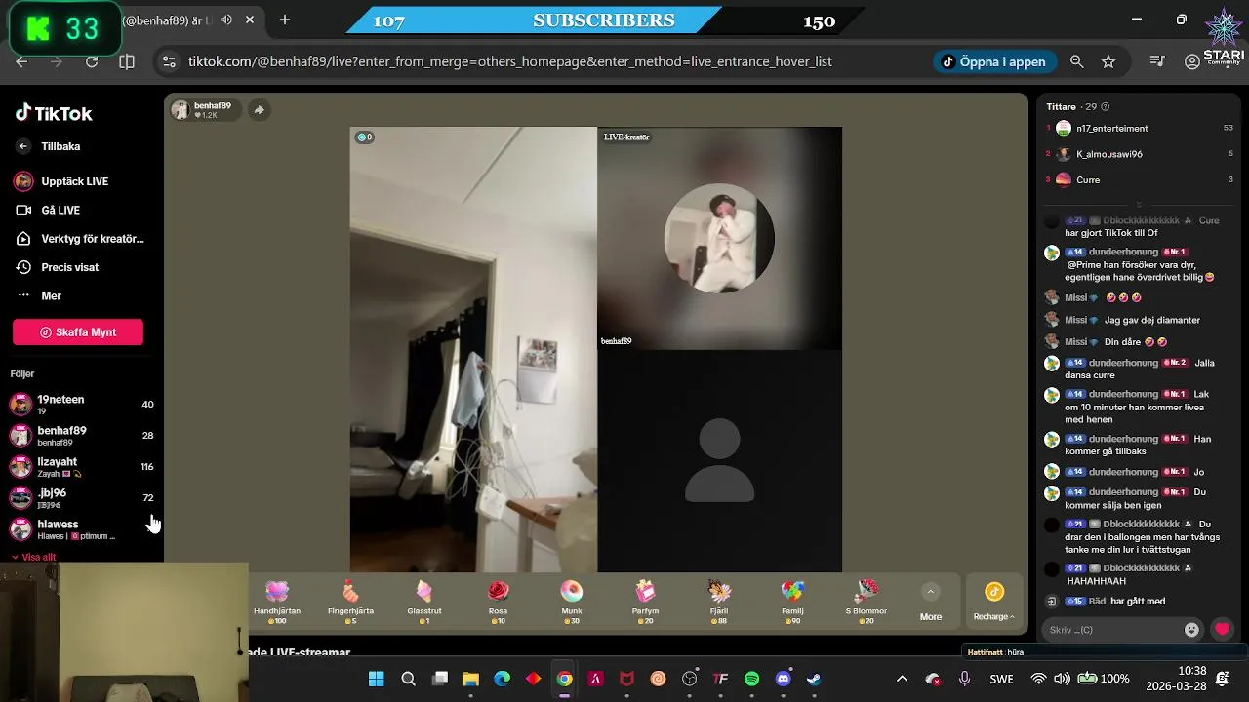Send the Familj gift
1249x702 pixels.
[792, 602]
